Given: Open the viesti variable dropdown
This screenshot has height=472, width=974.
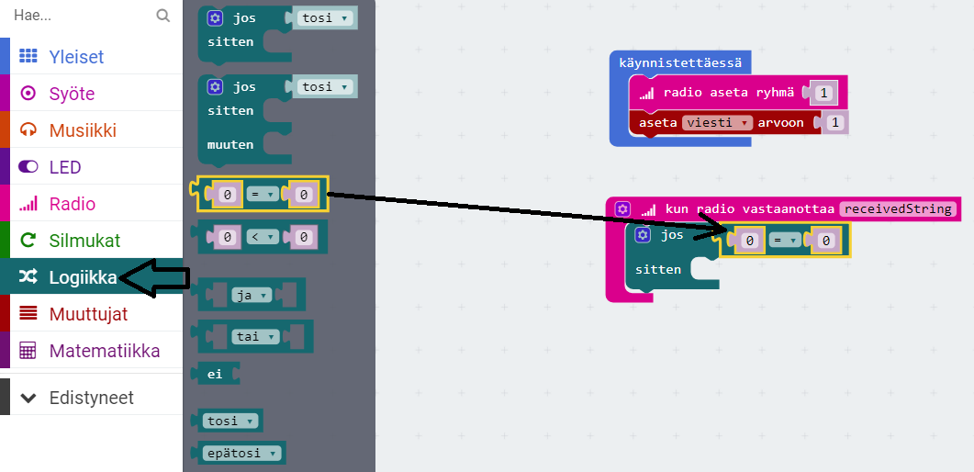Looking at the screenshot, I should coord(716,123).
